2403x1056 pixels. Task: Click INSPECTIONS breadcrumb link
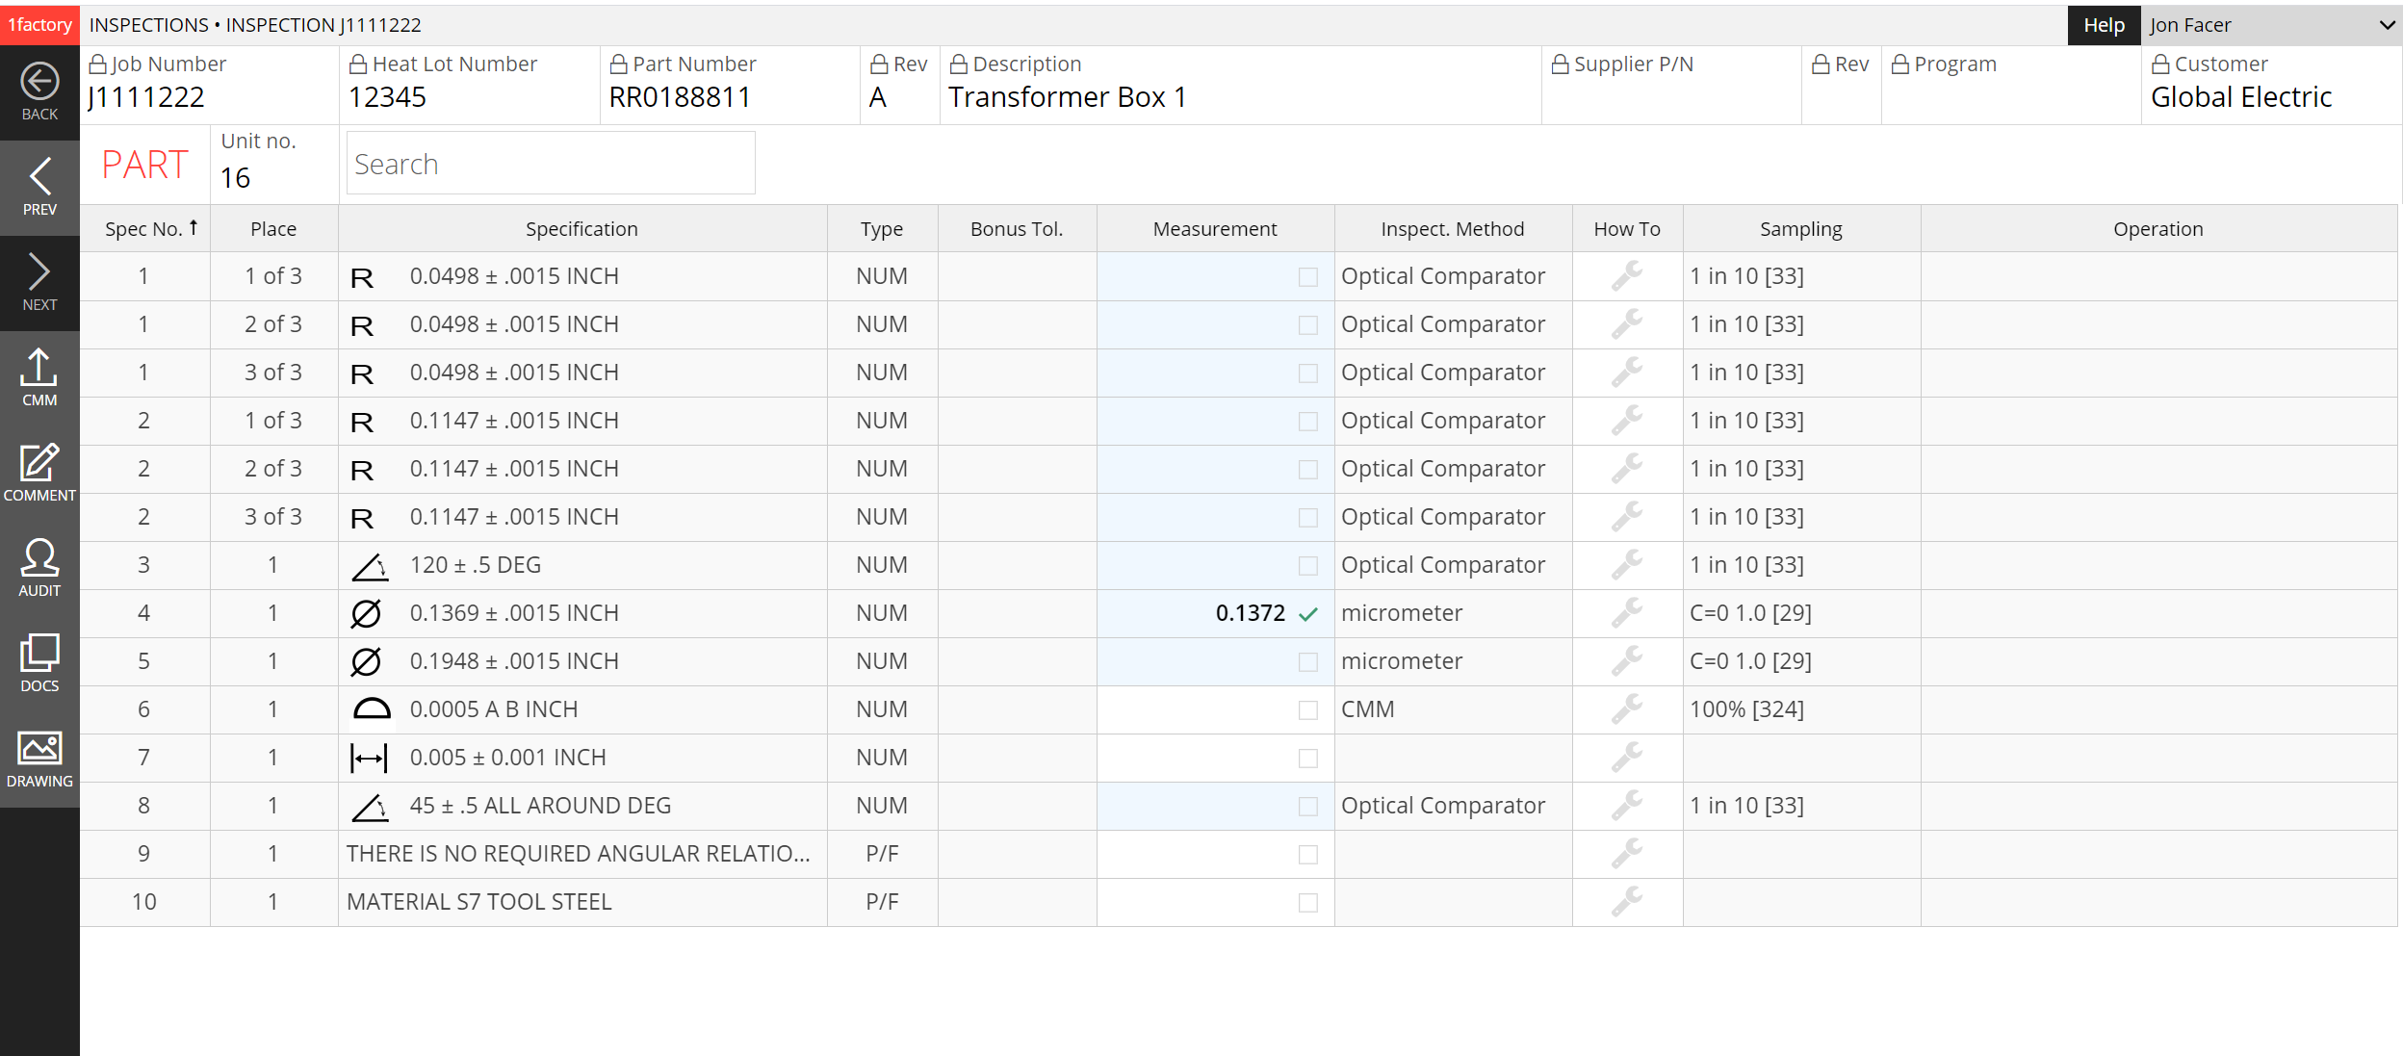coord(148,25)
